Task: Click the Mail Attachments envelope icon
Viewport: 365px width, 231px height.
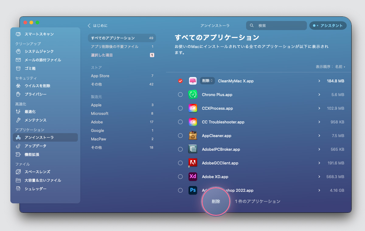Action: pyautogui.click(x=18, y=60)
